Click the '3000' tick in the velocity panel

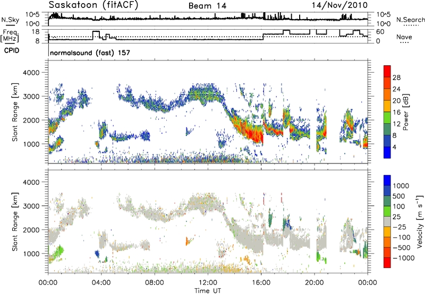point(31,206)
